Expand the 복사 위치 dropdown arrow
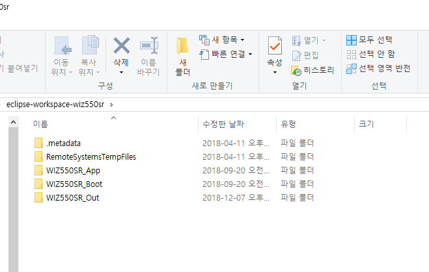This screenshot has height=272, width=429. [x=98, y=72]
